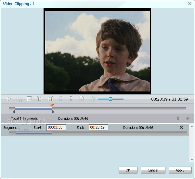Viewport: 195px width, 179px height.
Task: Set segment start point bracket icon
Action: coord(61,99)
